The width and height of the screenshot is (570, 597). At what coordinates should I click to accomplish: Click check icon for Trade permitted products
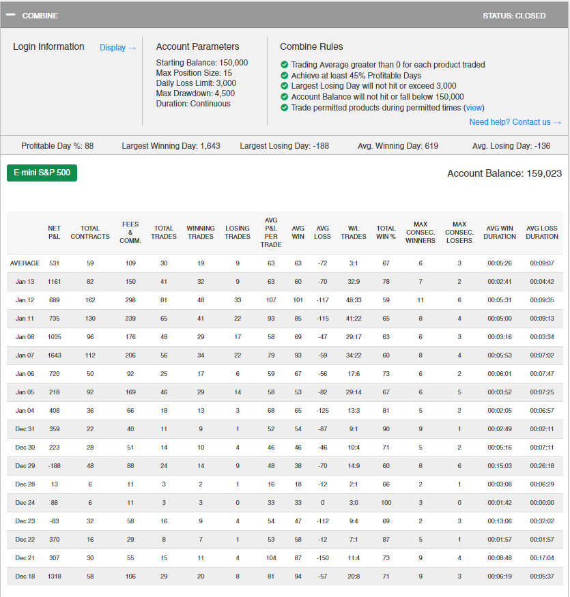coord(285,108)
